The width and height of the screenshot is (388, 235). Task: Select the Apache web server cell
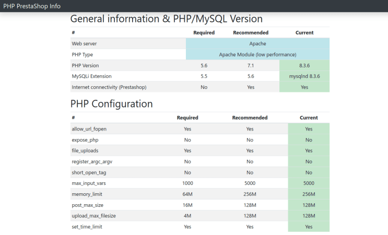[257, 43]
